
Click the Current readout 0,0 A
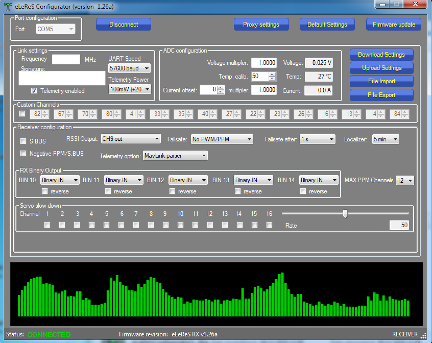pyautogui.click(x=319, y=91)
